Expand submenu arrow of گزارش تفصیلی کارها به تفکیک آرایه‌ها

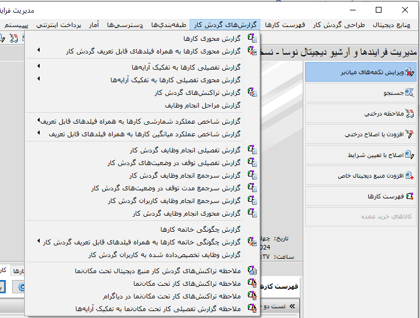38,67
